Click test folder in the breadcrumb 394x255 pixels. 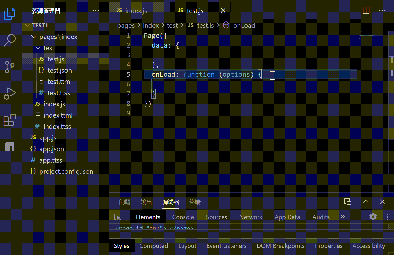click(x=172, y=25)
